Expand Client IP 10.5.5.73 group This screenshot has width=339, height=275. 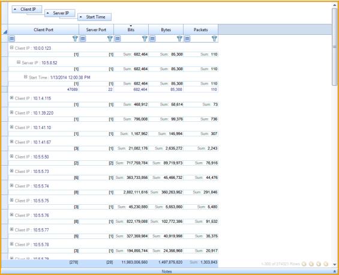(x=11, y=171)
